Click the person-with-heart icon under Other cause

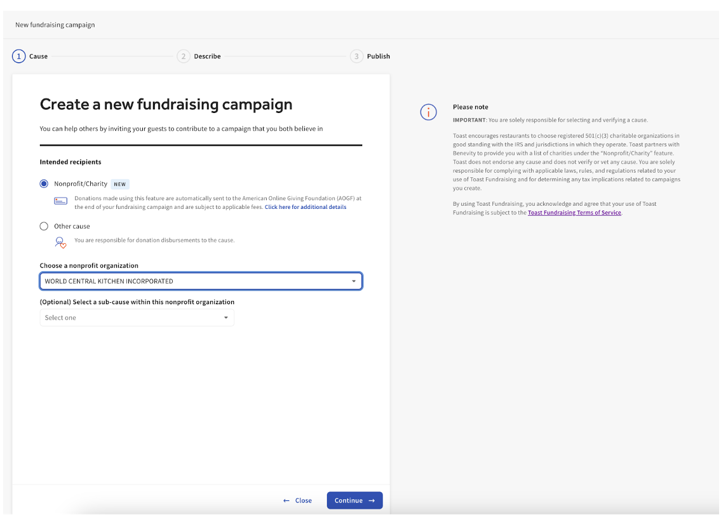click(61, 242)
